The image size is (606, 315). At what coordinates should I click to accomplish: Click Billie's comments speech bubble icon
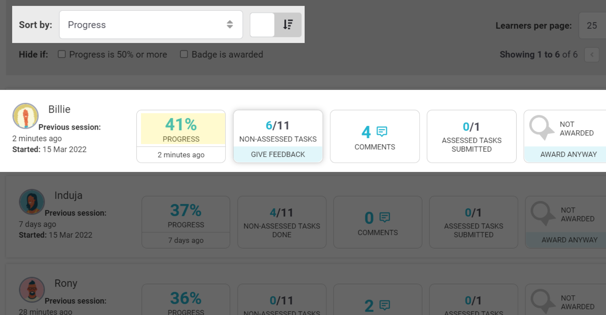[382, 132]
